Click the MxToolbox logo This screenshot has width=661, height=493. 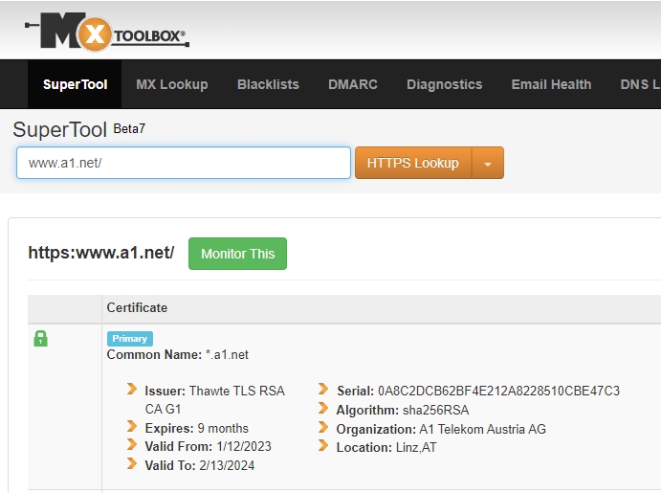tap(107, 32)
